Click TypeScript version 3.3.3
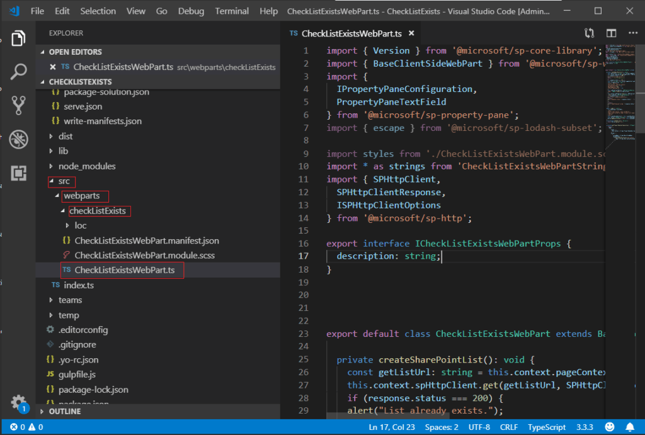645x435 pixels. pos(585,427)
